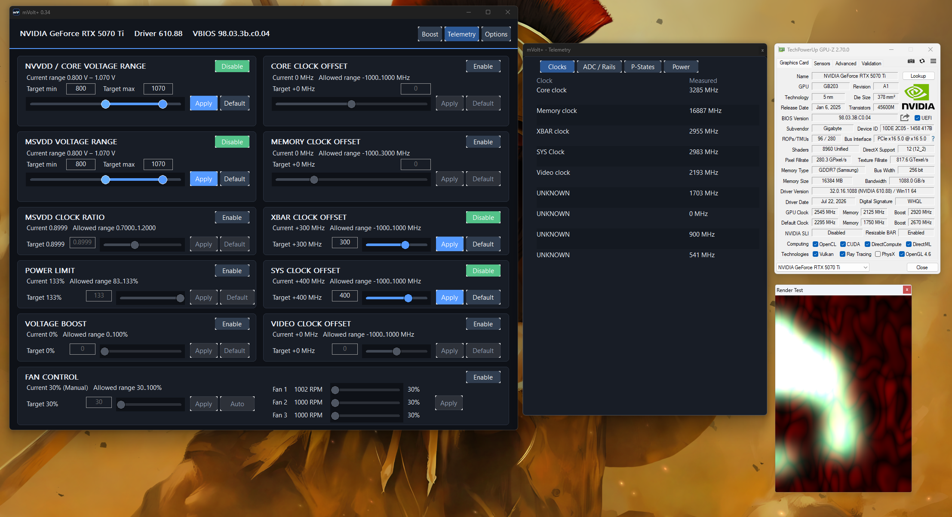The width and height of the screenshot is (952, 517).
Task: Toggle the Vulkan checkbox
Action: pyautogui.click(x=815, y=254)
